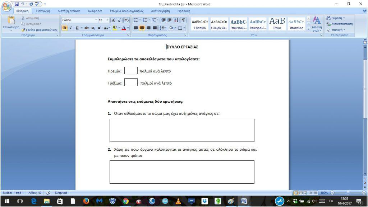Justify the paragraph text
The height and width of the screenshot is (207, 368).
(155, 28)
